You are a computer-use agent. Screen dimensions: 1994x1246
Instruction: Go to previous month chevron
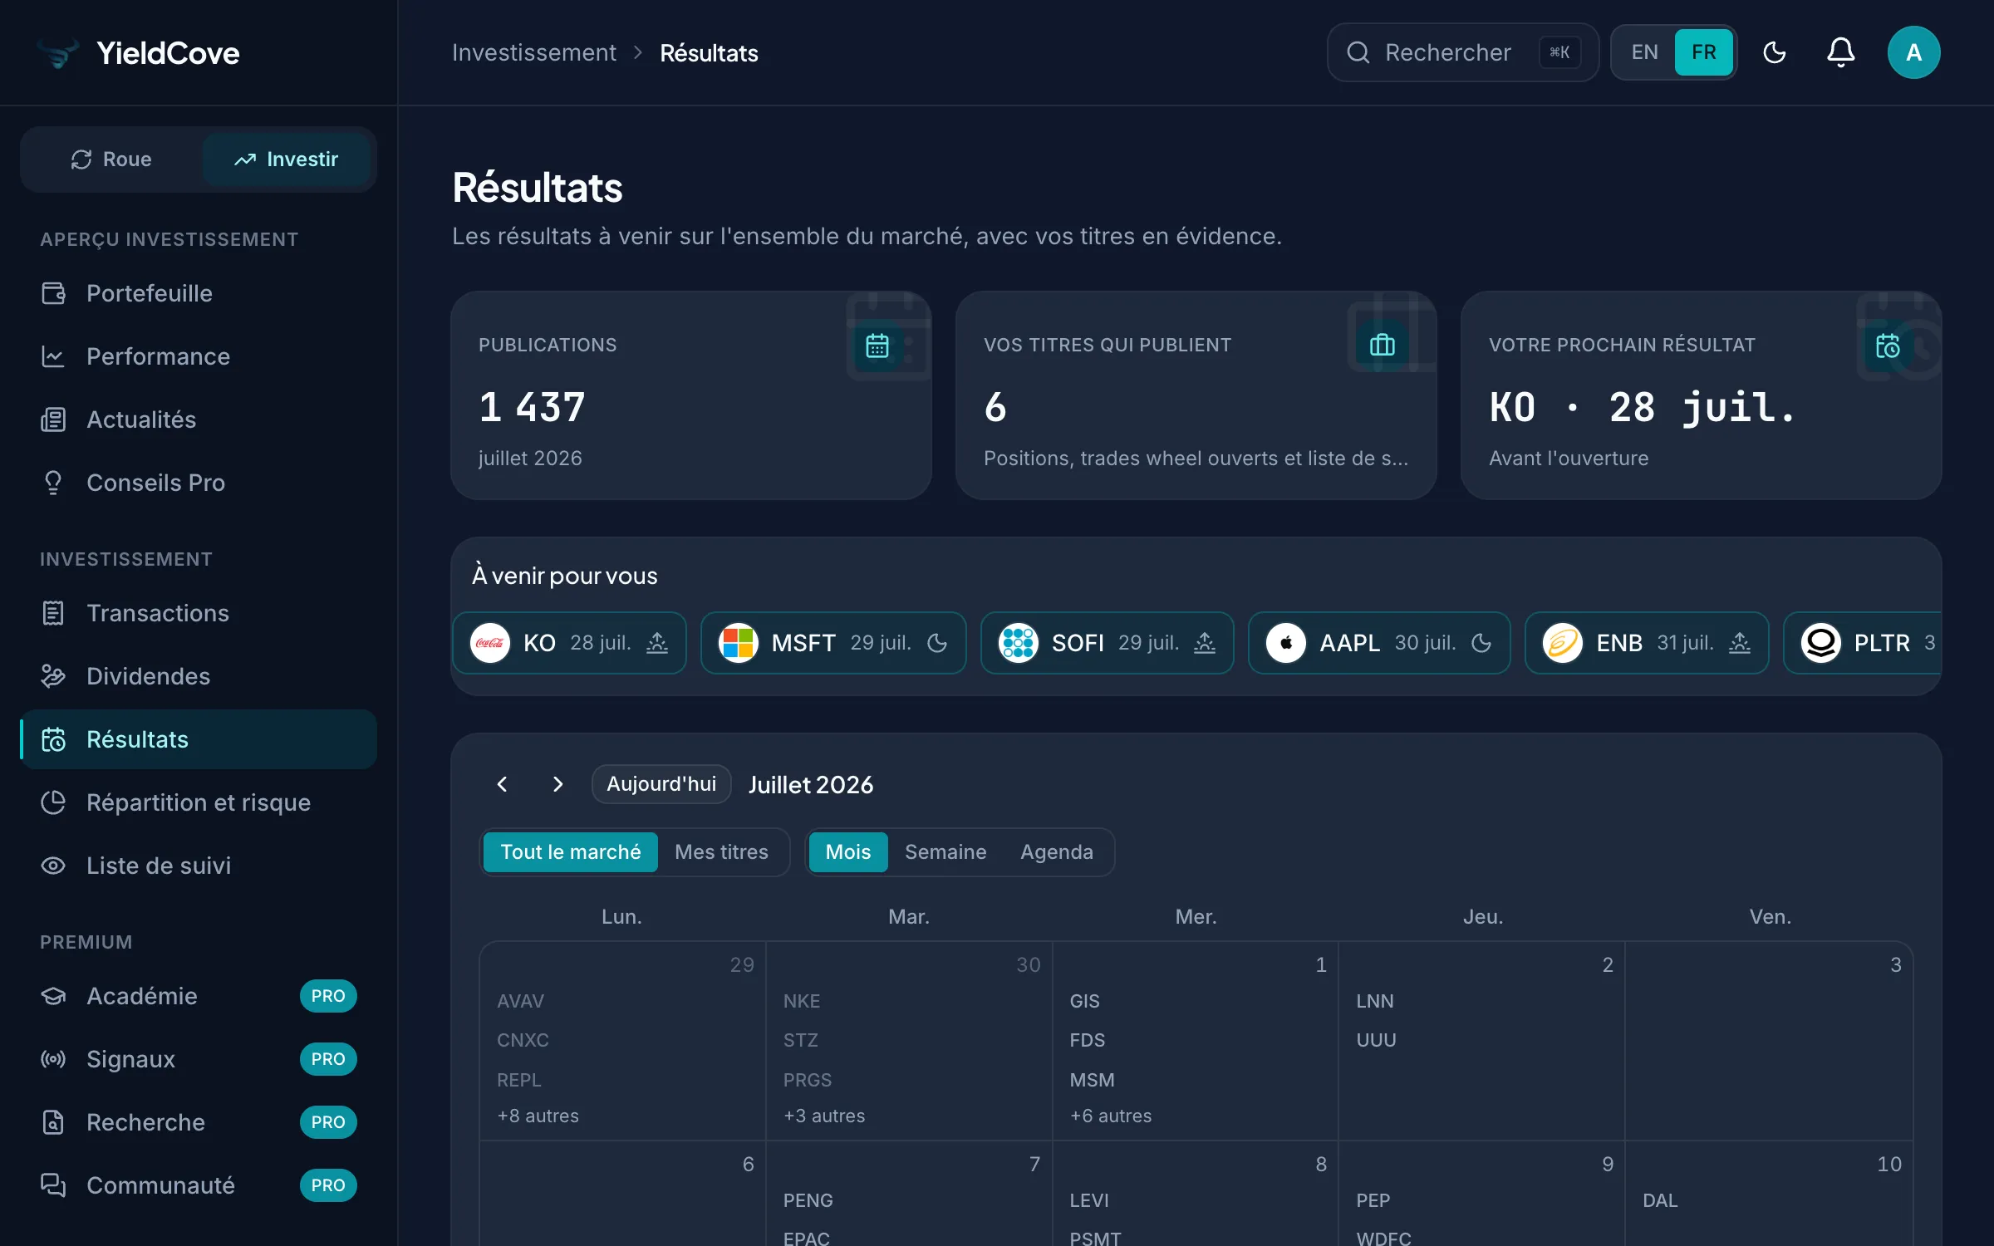click(x=502, y=784)
